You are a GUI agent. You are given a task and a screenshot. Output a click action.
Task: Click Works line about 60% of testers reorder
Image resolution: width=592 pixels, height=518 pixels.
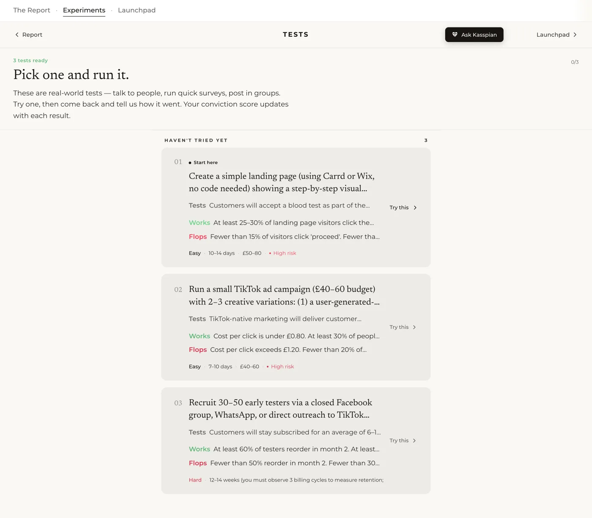(284, 449)
